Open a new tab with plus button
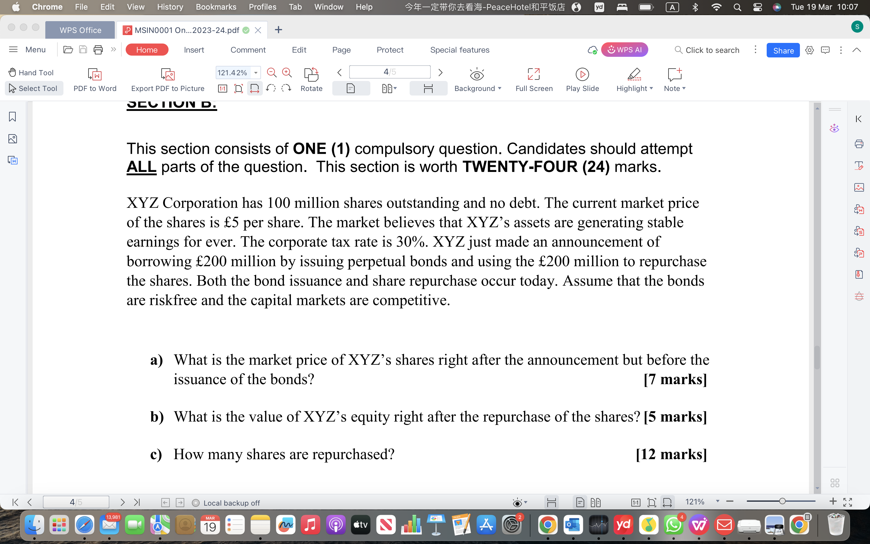 (x=278, y=30)
